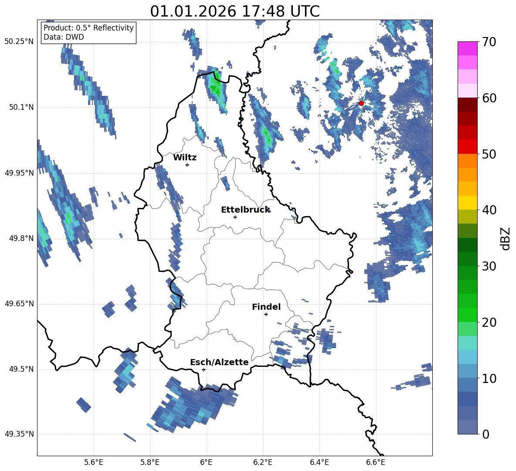Click the colorbar tick value 20

[x=489, y=322]
